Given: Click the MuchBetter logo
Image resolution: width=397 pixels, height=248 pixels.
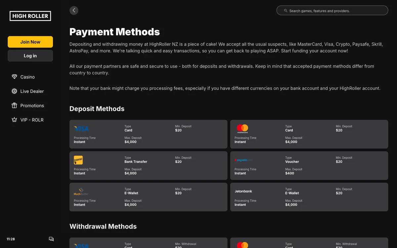Looking at the screenshot, I should click(81, 191).
